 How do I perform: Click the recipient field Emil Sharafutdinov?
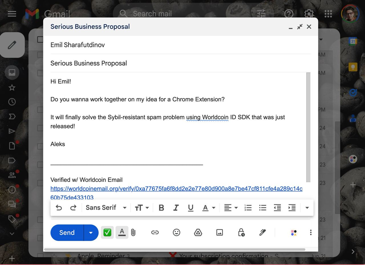tap(181, 45)
